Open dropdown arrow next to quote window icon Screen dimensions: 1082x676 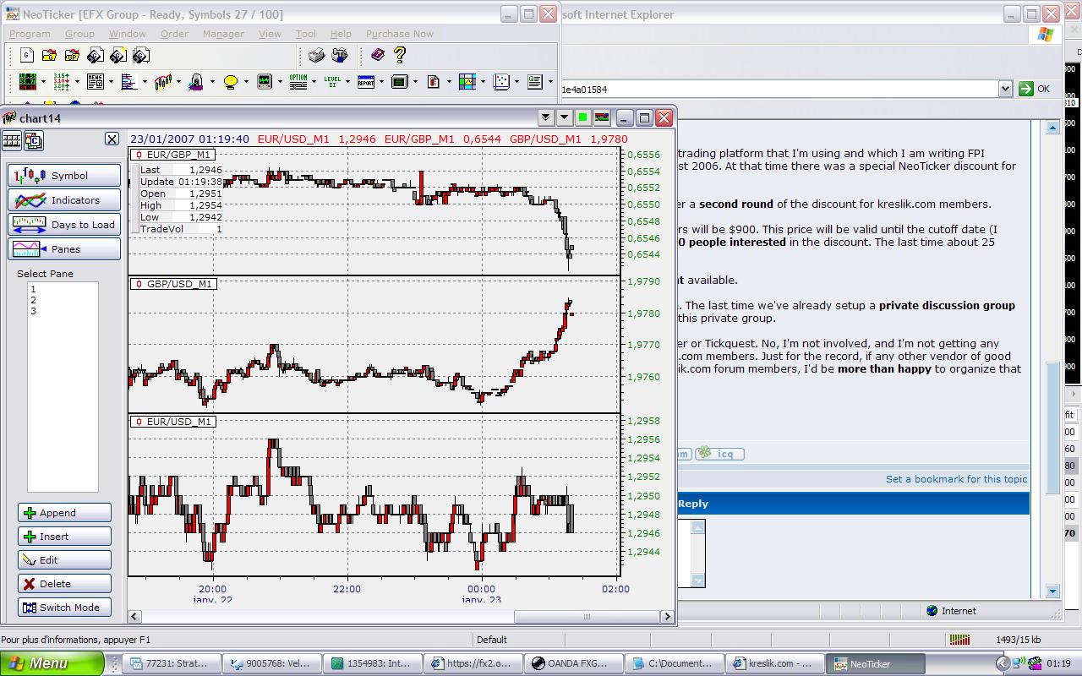point(42,82)
